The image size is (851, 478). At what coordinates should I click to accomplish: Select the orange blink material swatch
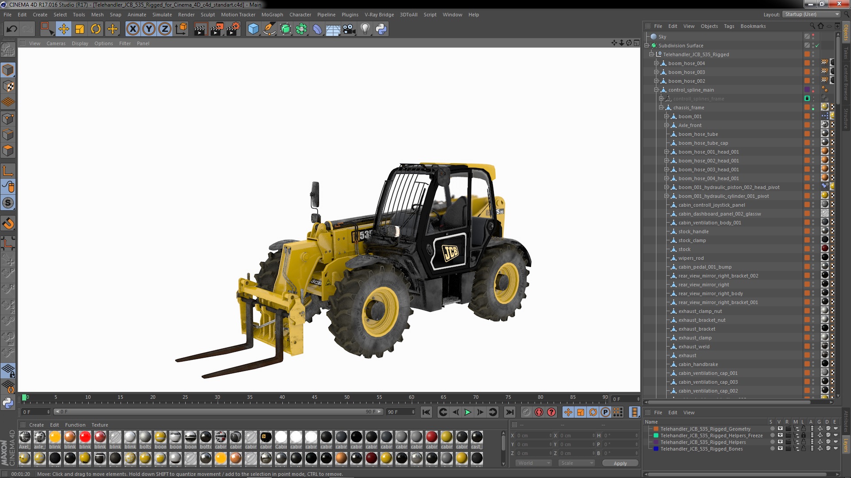point(55,437)
